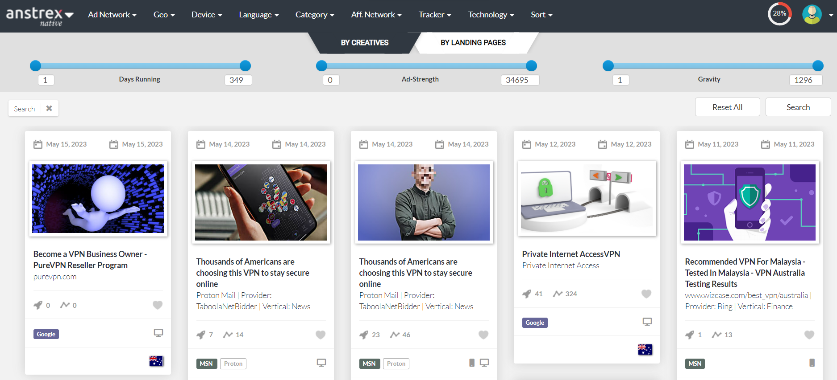
Task: Click the Ad-Strength max value field 34695
Action: coord(520,80)
